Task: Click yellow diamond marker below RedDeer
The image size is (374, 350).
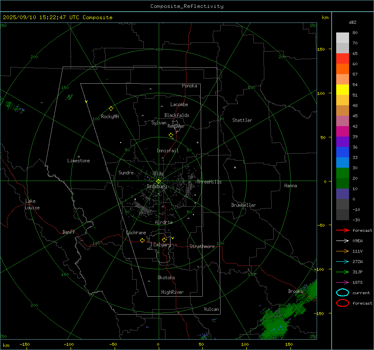Action: pyautogui.click(x=171, y=135)
